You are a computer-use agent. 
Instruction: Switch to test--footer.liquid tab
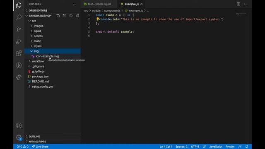pyautogui.click(x=99, y=4)
